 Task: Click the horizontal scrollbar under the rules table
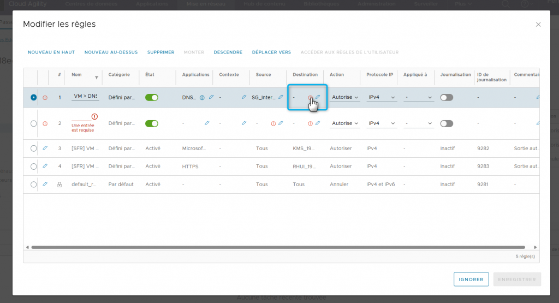click(x=278, y=247)
